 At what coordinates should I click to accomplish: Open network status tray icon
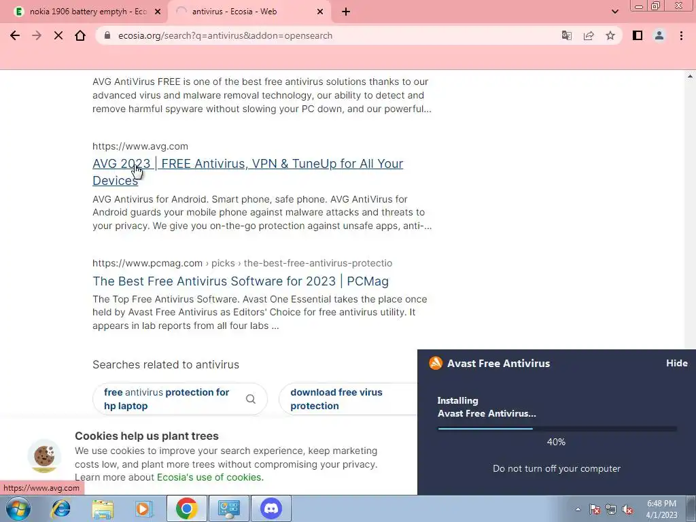(611, 509)
